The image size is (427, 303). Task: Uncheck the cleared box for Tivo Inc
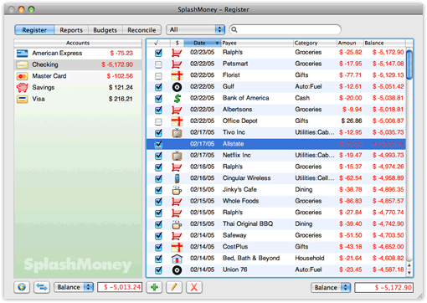tap(158, 133)
